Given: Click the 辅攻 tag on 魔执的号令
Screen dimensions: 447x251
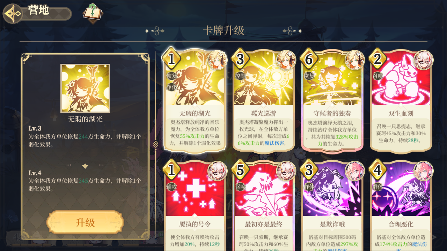Looking at the screenshot, I should [x=171, y=187].
